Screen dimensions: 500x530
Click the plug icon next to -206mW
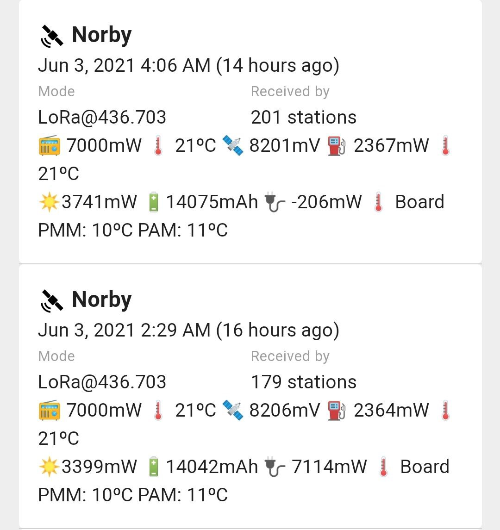click(275, 203)
